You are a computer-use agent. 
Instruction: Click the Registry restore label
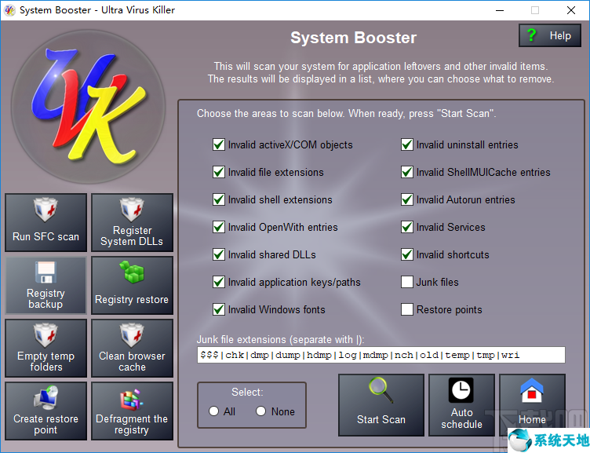132,299
